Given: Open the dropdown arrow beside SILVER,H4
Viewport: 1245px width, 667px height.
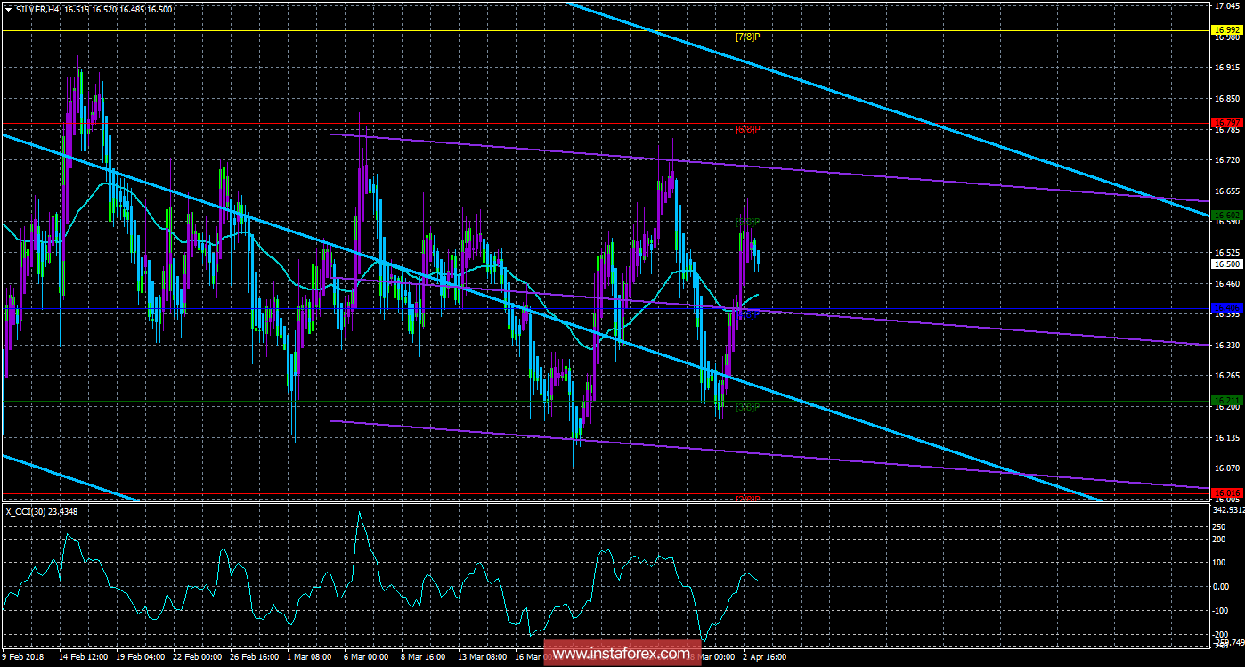Looking at the screenshot, I should point(8,8).
